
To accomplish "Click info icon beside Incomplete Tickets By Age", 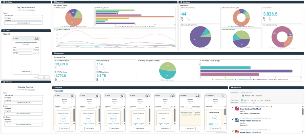I will [x=200, y=61].
